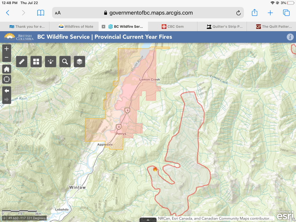This screenshot has height=222, width=296.
Task: Open the layer list panel
Action: pyautogui.click(x=79, y=62)
